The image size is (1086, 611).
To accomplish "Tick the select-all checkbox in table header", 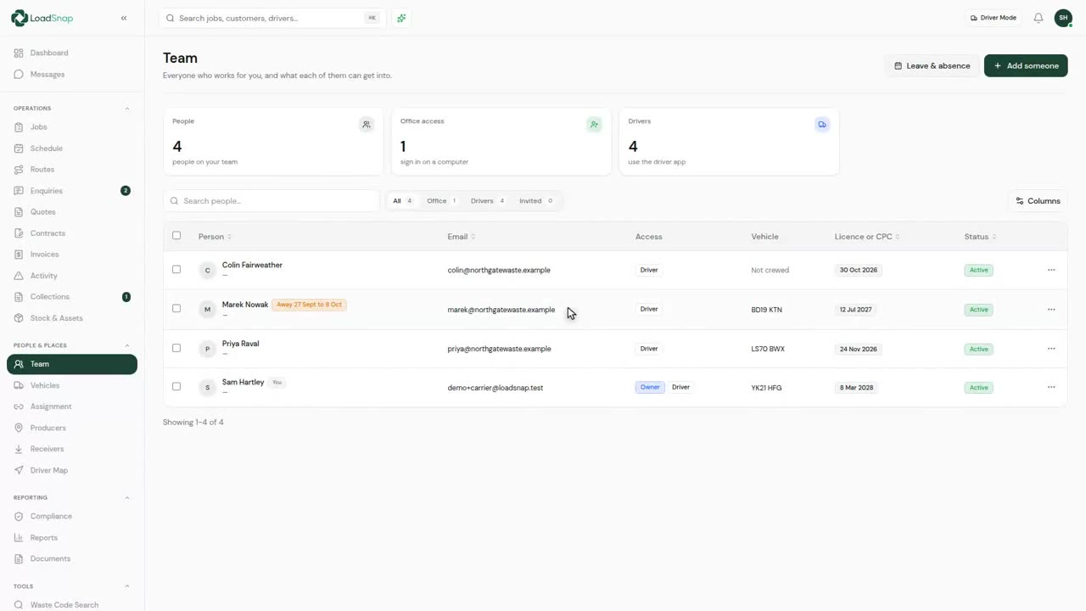I will 176,236.
